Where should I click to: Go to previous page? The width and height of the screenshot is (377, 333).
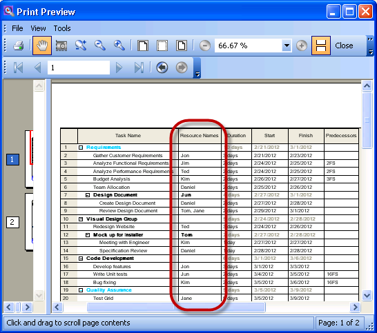click(x=38, y=68)
